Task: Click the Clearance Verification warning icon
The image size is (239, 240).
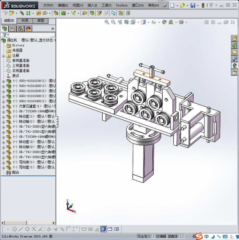Action: tap(121, 13)
